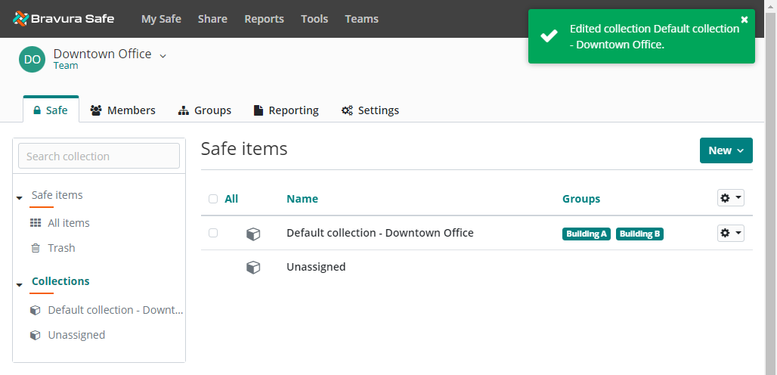Click the gears icon on Settings tab
Screen dimensions: 777x375
347,110
